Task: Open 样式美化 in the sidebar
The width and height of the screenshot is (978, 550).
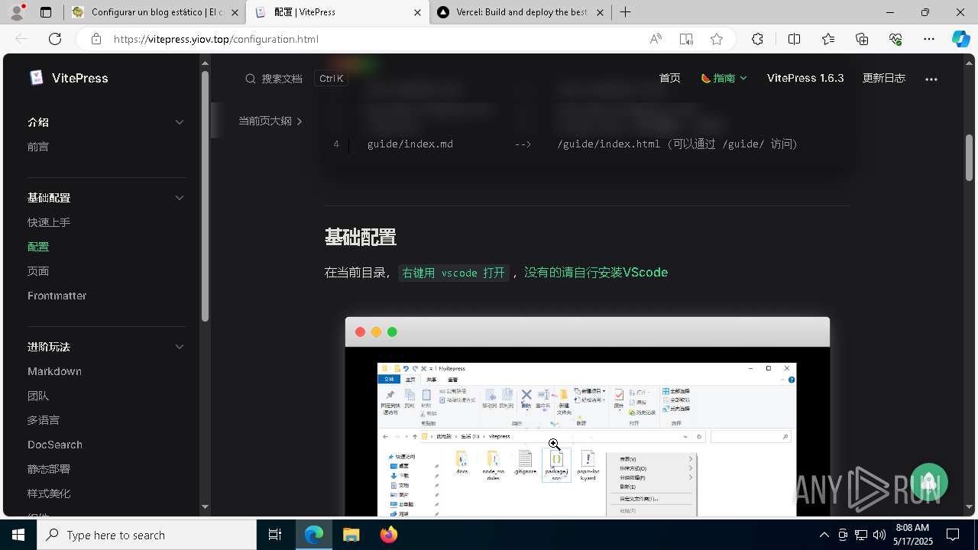Action: [49, 493]
